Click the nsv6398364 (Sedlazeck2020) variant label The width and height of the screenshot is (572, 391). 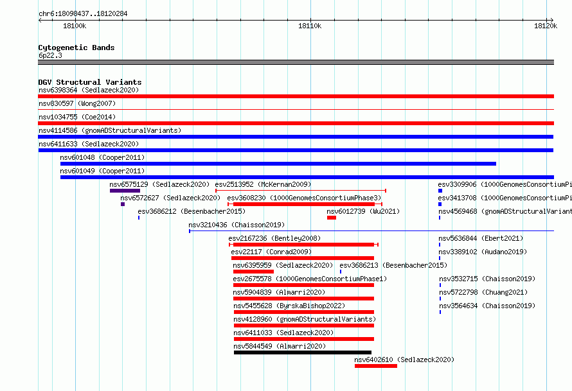pyautogui.click(x=89, y=90)
